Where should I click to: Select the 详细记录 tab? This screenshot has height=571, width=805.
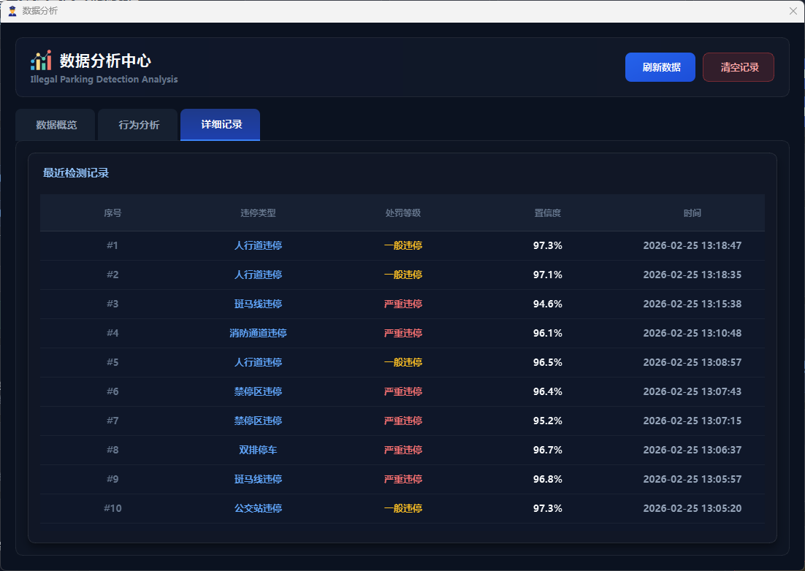click(x=221, y=125)
